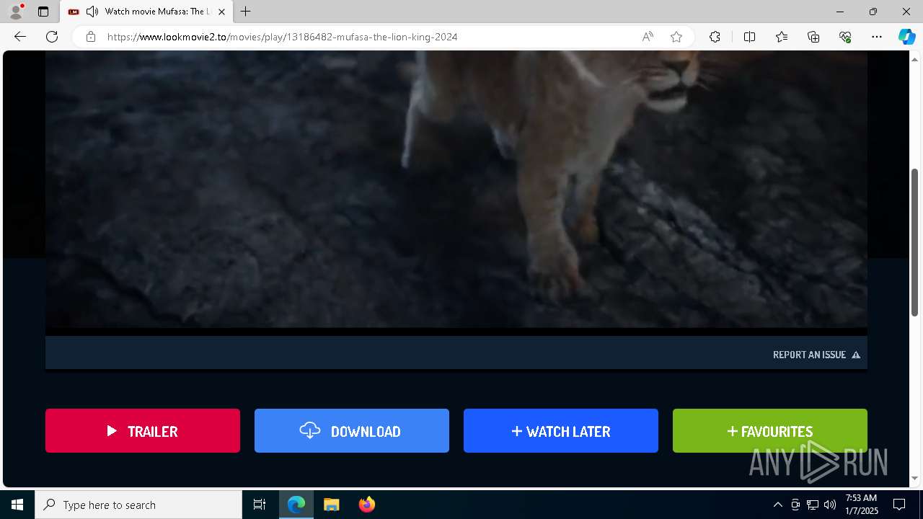The width and height of the screenshot is (923, 519).
Task: Add movie to Favourites
Action: [x=770, y=431]
